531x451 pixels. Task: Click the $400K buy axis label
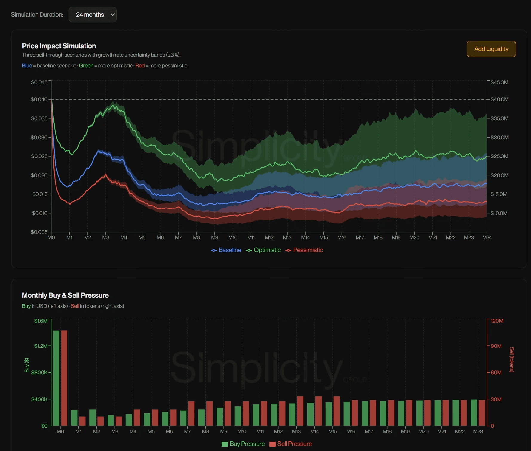click(39, 399)
